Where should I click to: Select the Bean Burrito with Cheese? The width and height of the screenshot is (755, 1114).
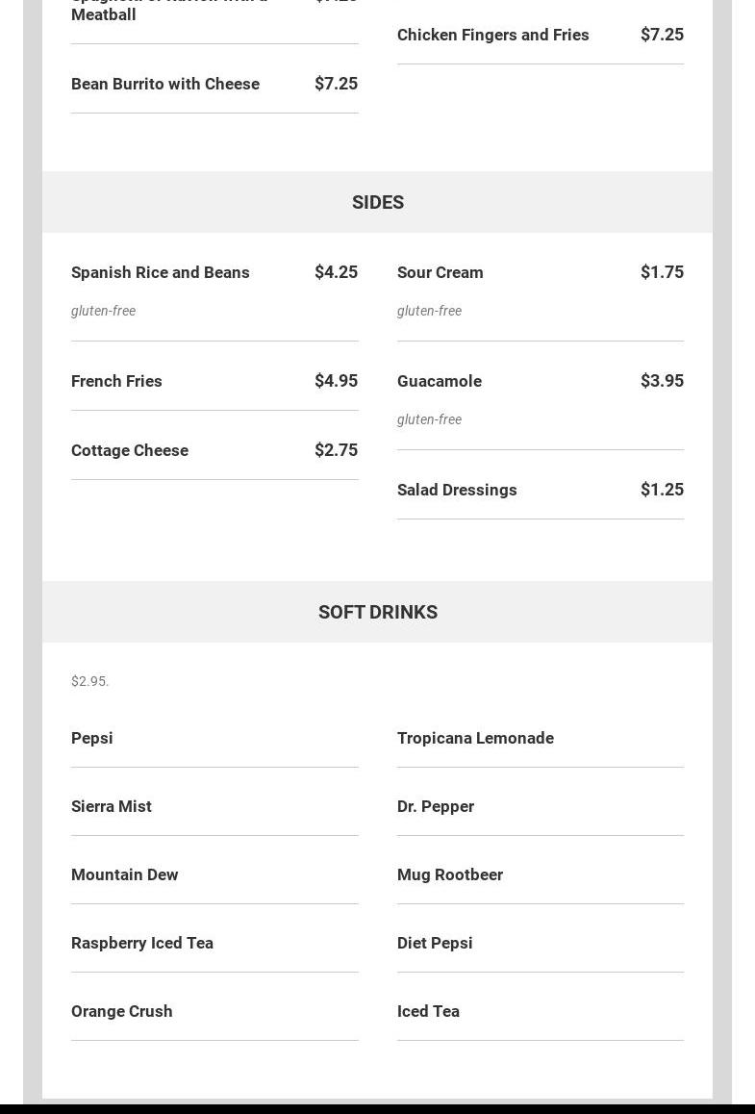(165, 84)
